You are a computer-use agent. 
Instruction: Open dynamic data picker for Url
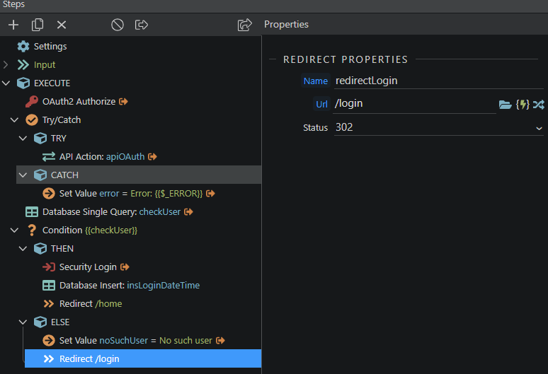[523, 105]
